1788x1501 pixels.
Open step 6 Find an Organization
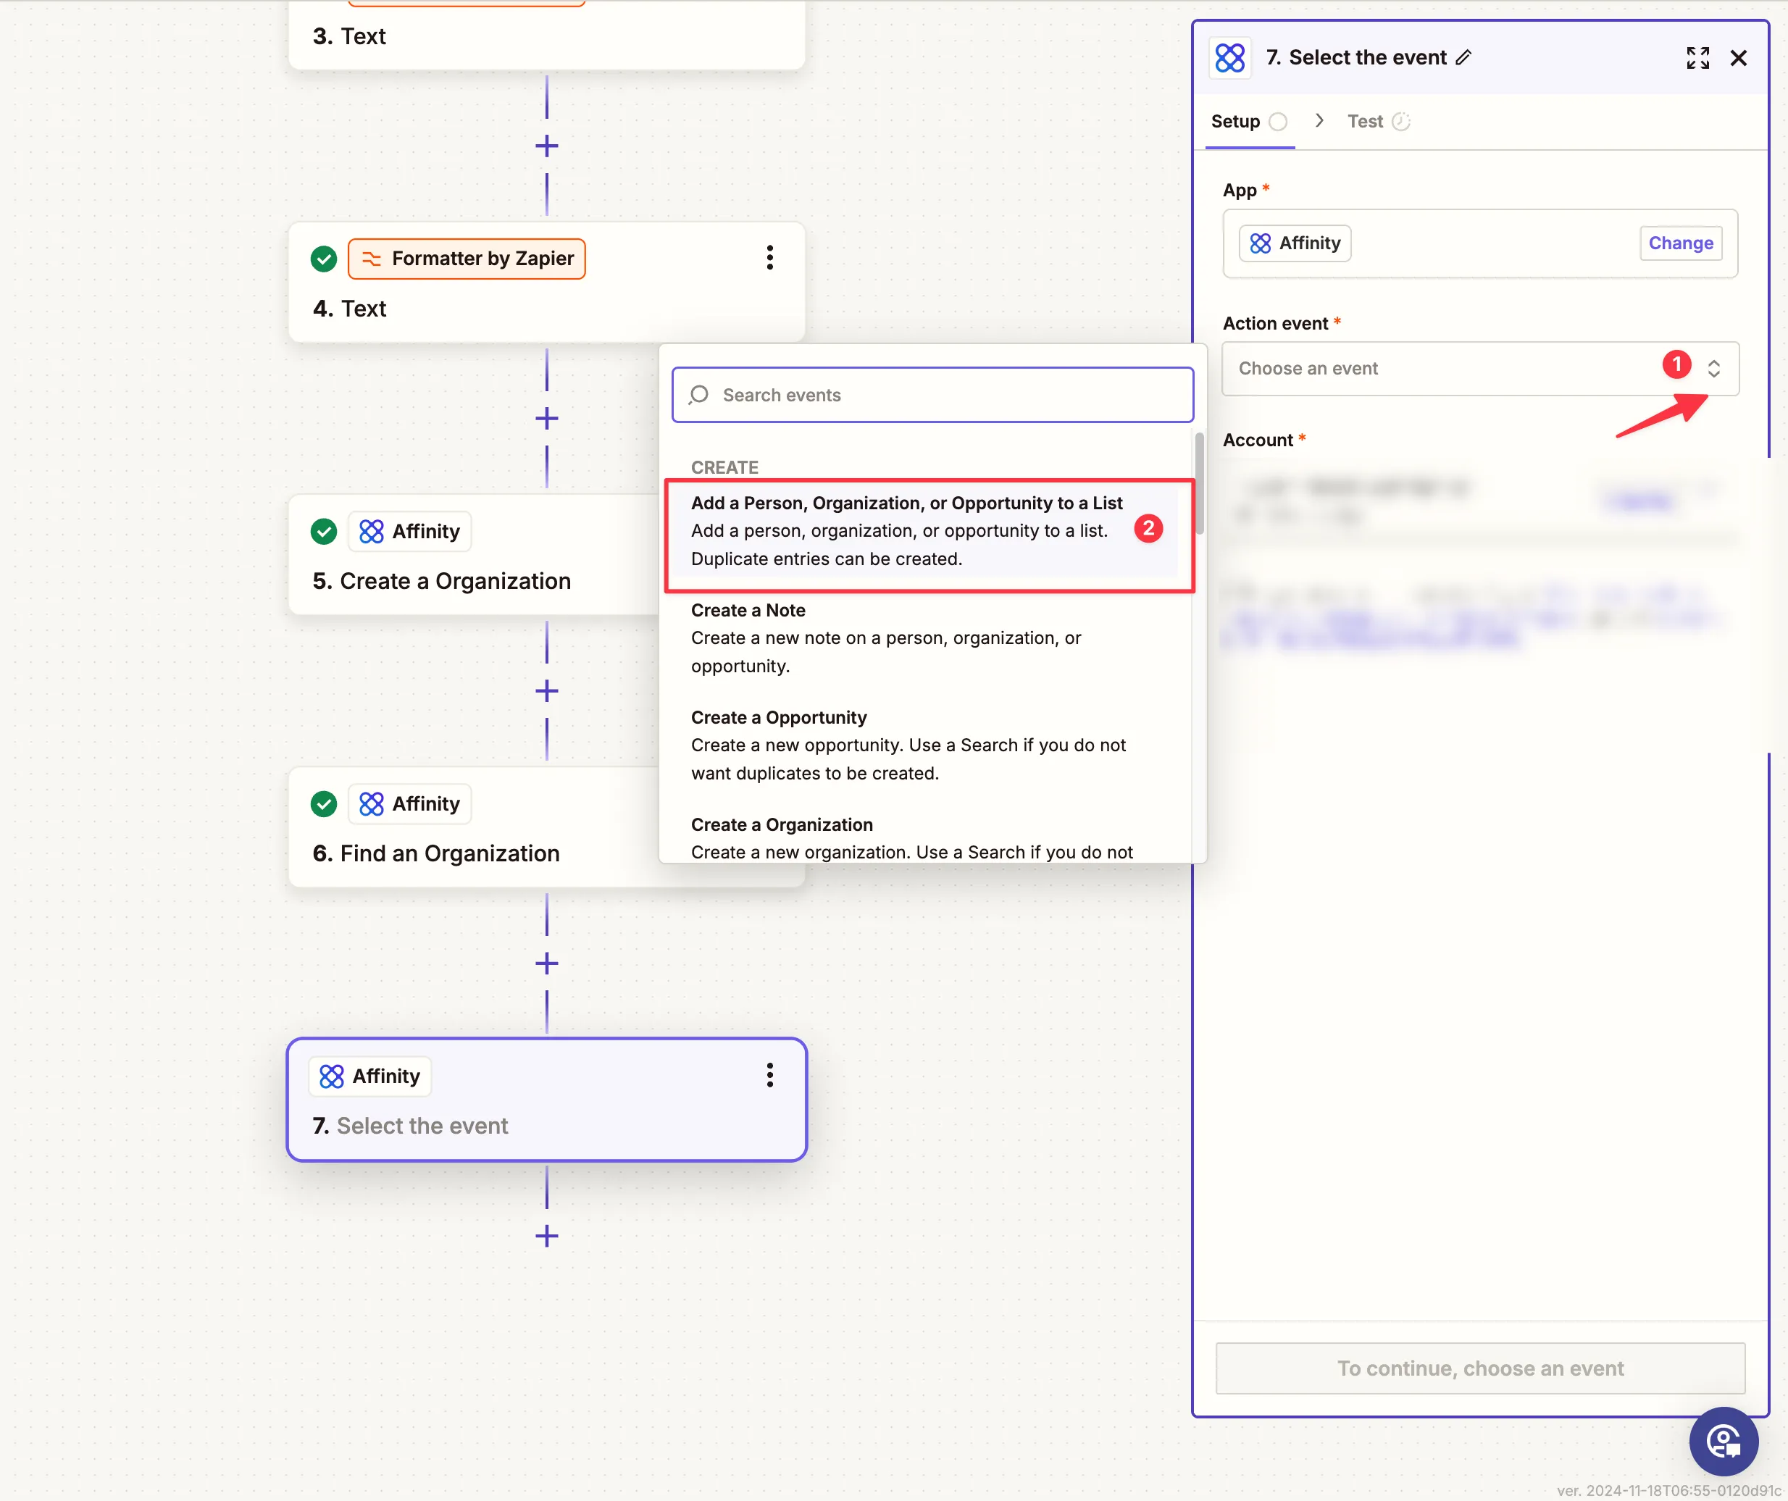click(473, 827)
